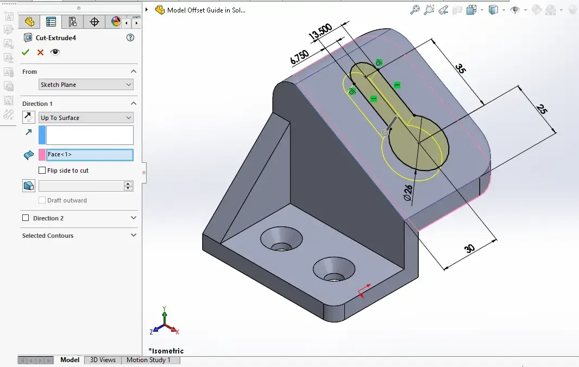Viewport: 579px width, 367px height.
Task: Check the Direction 2 checkbox
Action: point(26,218)
